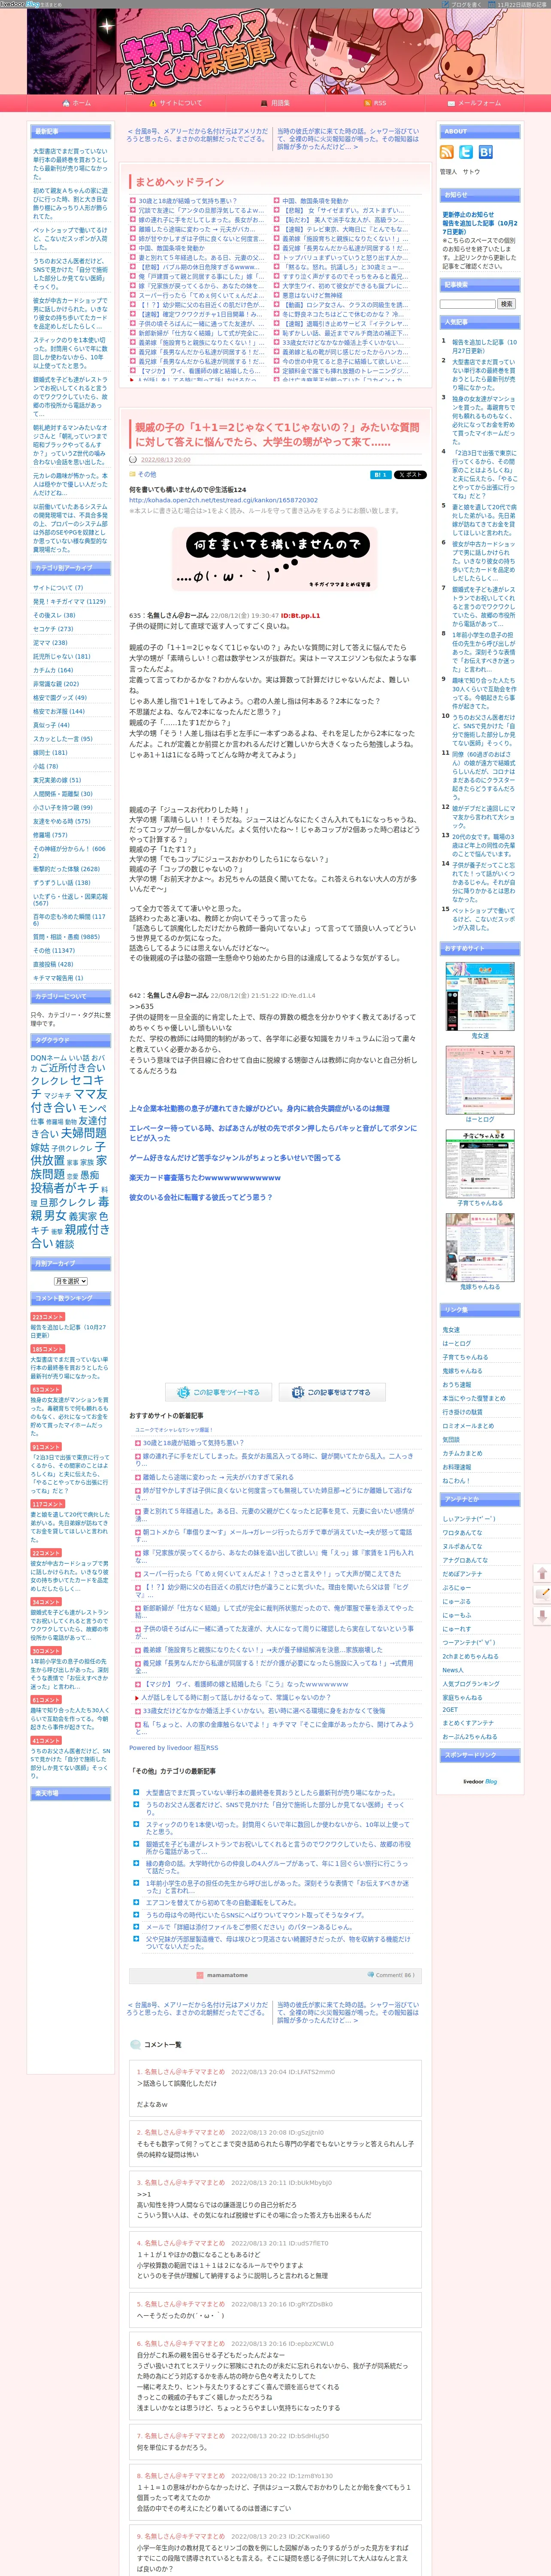Click the その他 category label under the article title
551x2576 pixels.
coord(147,475)
